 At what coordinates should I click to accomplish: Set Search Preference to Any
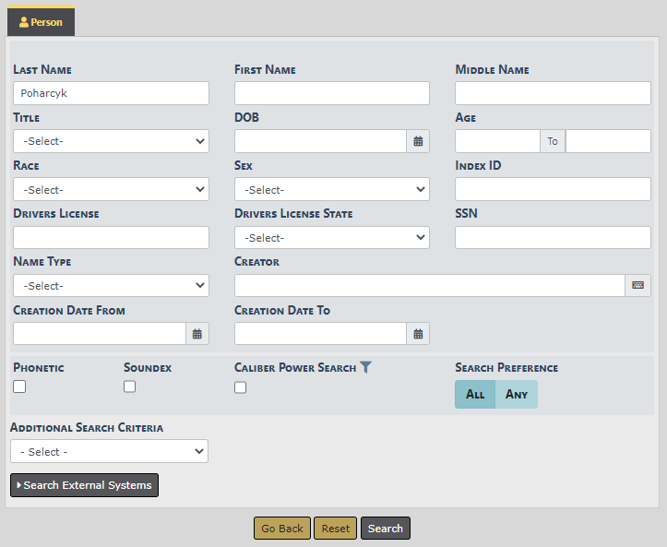coord(517,394)
